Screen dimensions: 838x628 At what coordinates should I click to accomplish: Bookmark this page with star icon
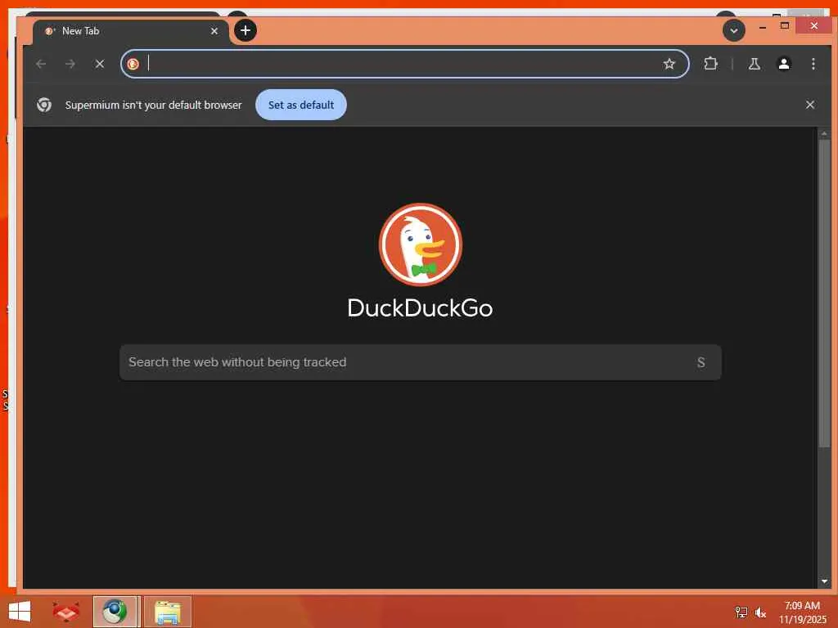669,64
